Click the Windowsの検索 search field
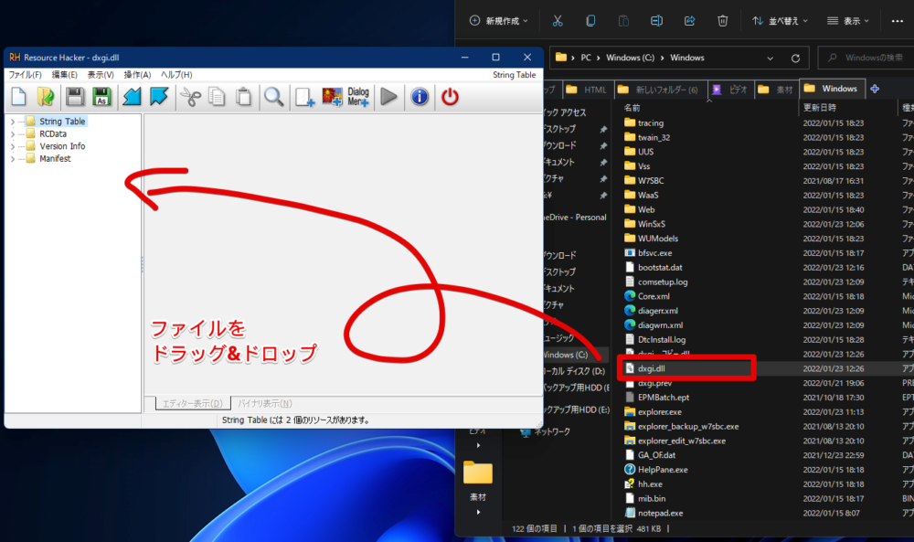This screenshot has width=914, height=542. (x=866, y=58)
